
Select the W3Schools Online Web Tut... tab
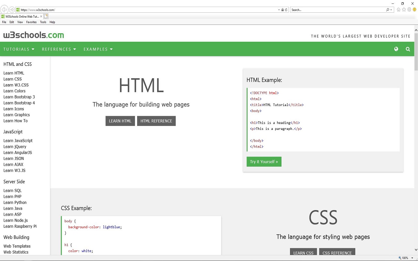(x=22, y=16)
